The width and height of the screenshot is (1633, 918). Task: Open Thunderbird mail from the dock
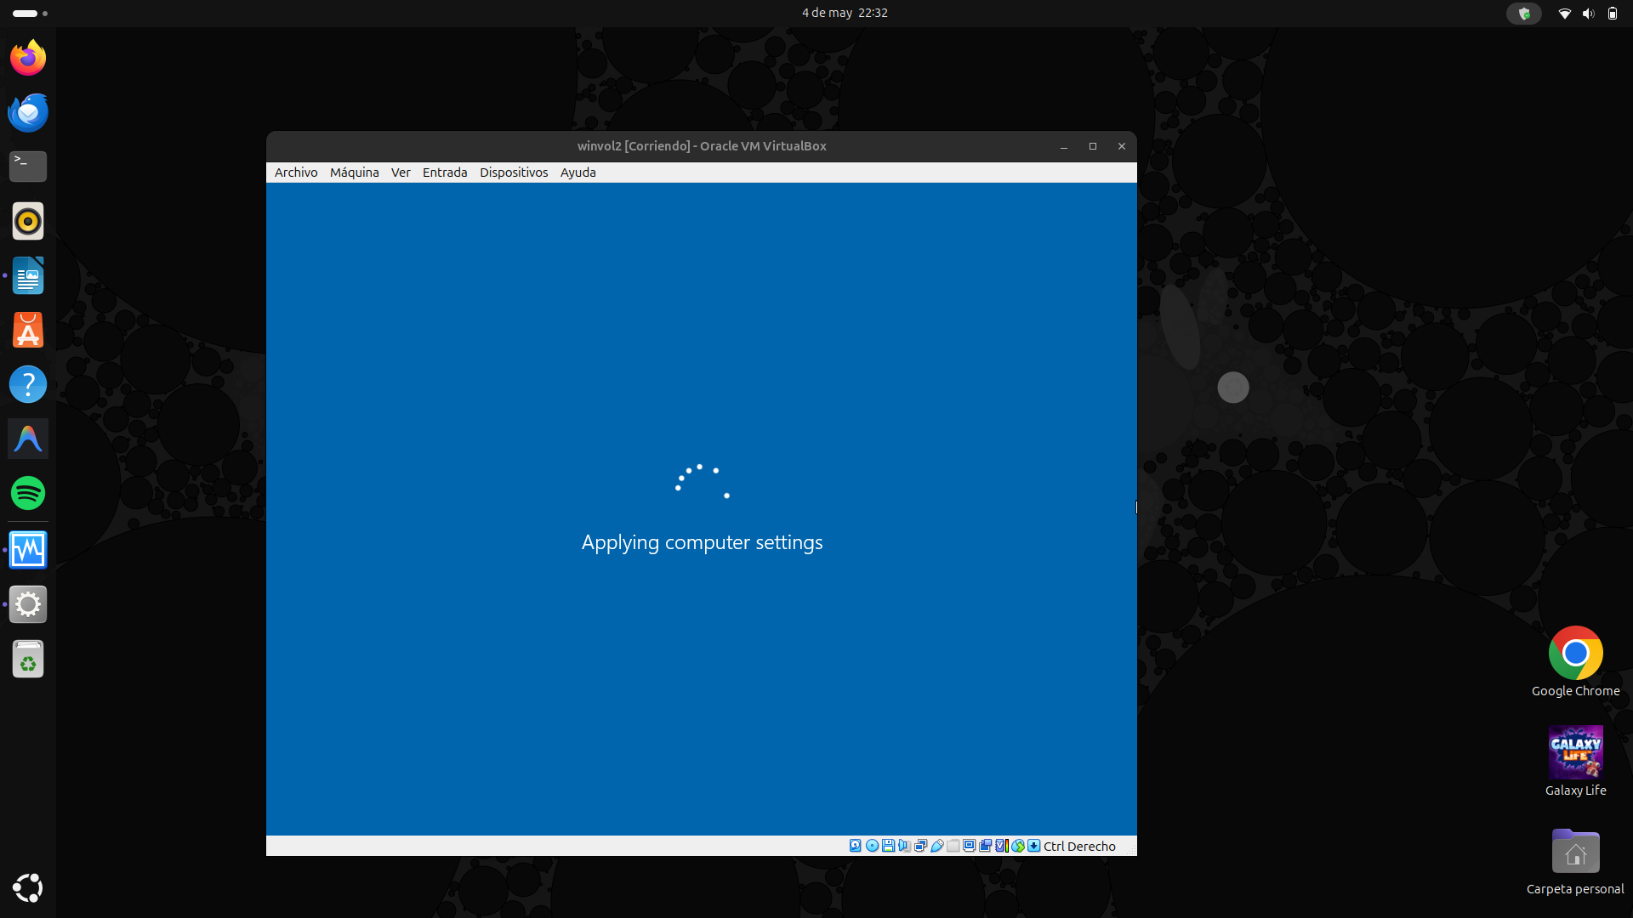click(x=28, y=112)
